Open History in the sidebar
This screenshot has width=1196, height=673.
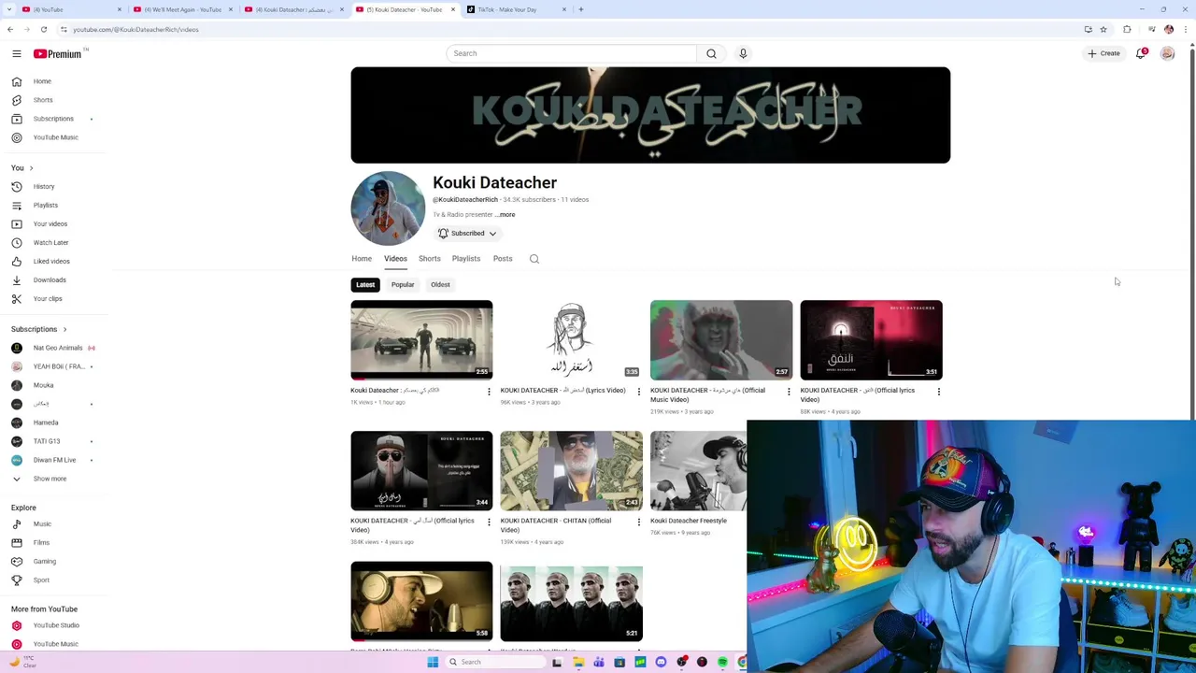click(x=42, y=186)
